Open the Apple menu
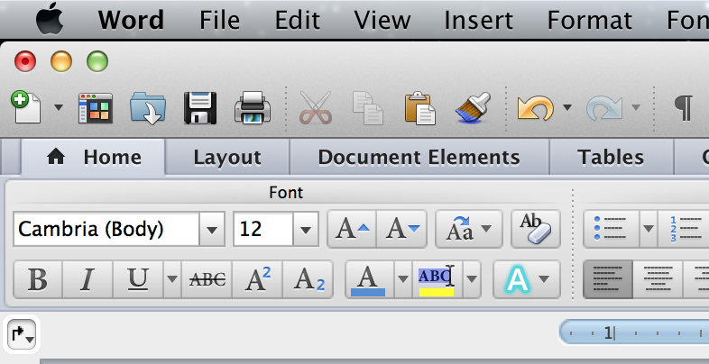The width and height of the screenshot is (709, 364). (x=49, y=20)
